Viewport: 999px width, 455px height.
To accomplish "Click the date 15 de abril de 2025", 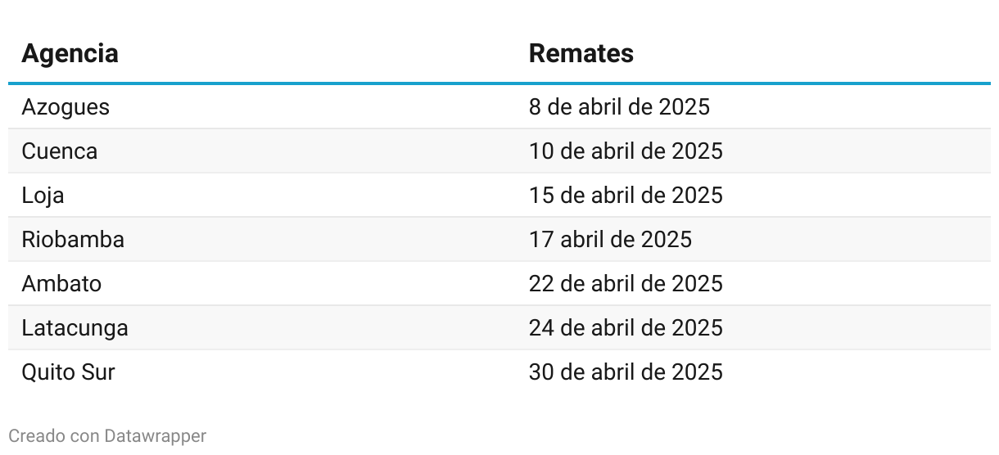I will (x=626, y=196).
